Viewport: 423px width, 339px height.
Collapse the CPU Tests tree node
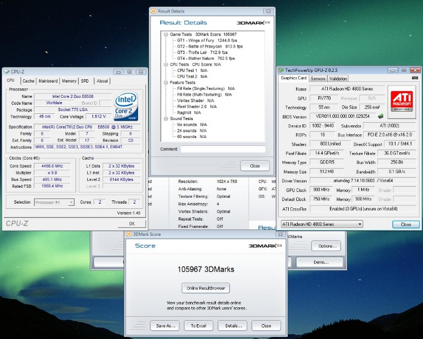click(x=165, y=65)
